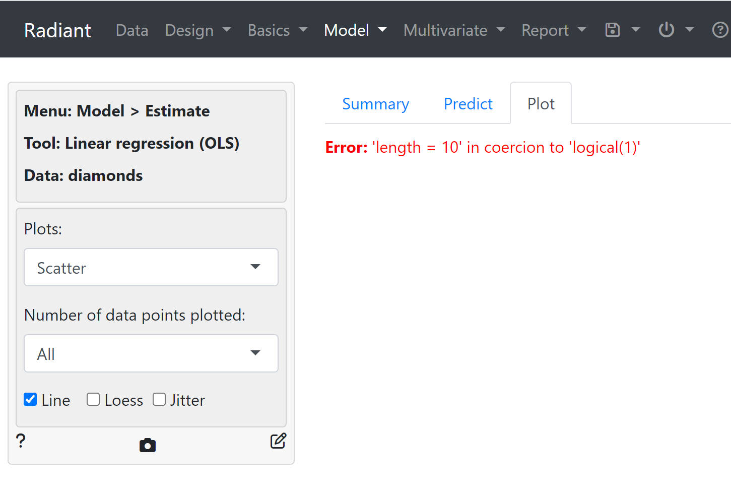Expand the dropdown arrow beside the power icon
The height and width of the screenshot is (497, 731).
tap(690, 30)
